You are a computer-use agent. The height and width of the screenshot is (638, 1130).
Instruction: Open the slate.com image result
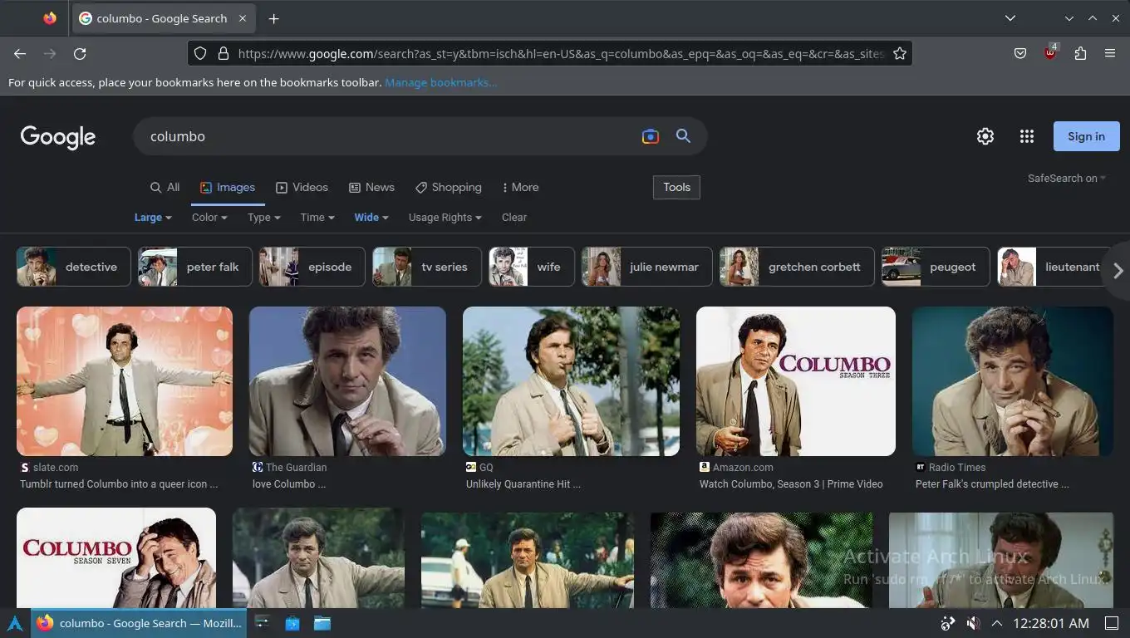pyautogui.click(x=125, y=381)
